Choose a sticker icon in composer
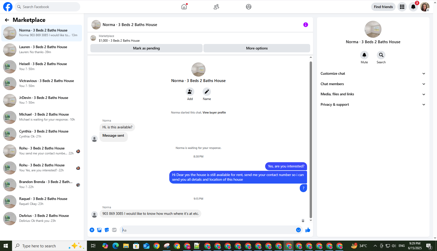 point(107,230)
